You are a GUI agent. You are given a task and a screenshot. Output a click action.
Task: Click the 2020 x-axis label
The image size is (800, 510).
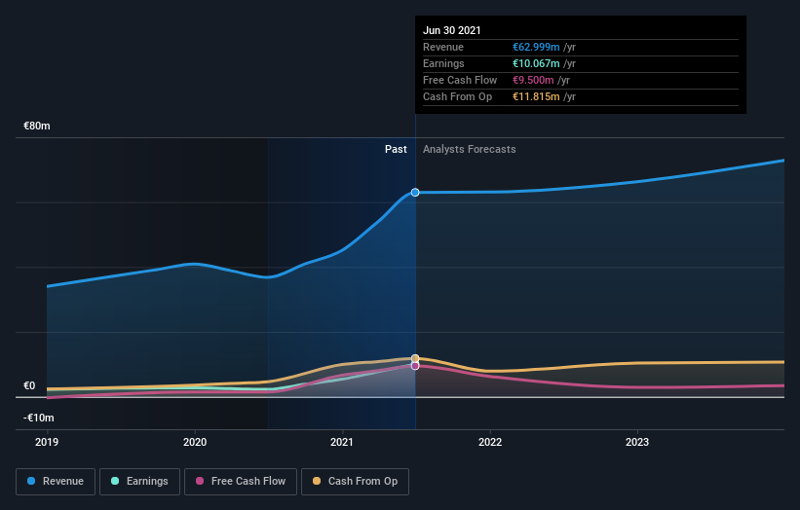tap(195, 442)
